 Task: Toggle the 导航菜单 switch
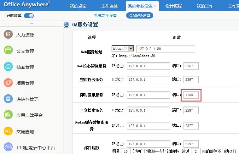pos(29,16)
